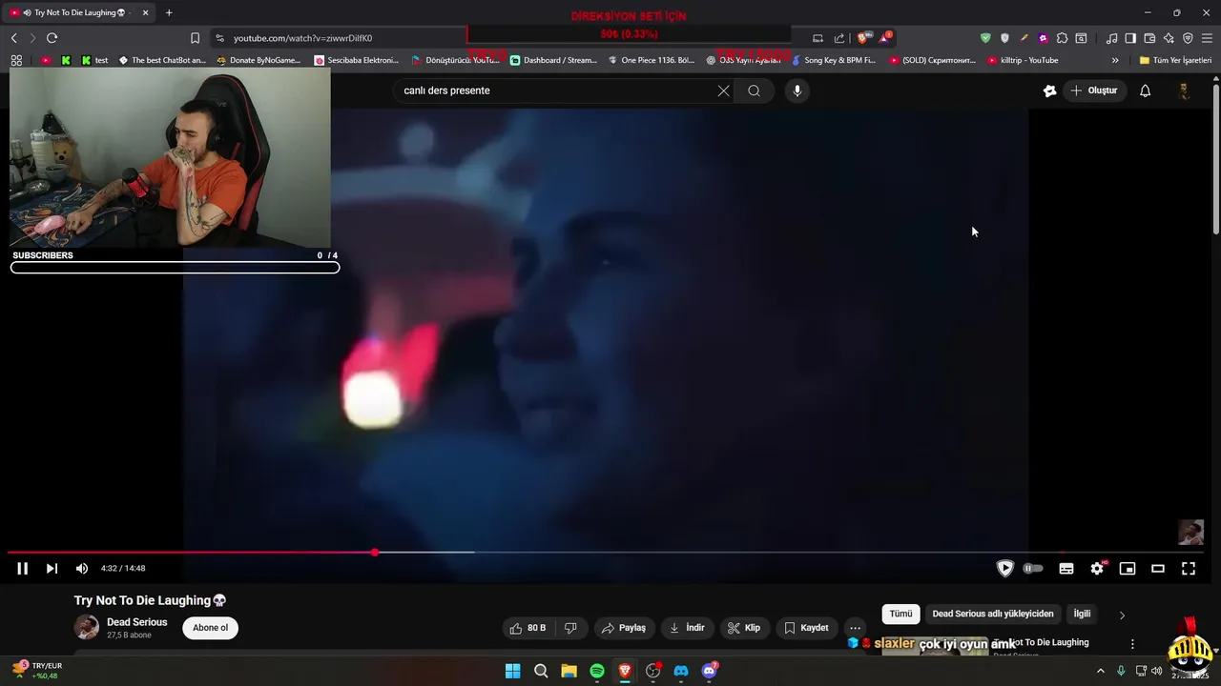The image size is (1221, 686).
Task: Select the İlgili filter chip
Action: (x=1082, y=614)
